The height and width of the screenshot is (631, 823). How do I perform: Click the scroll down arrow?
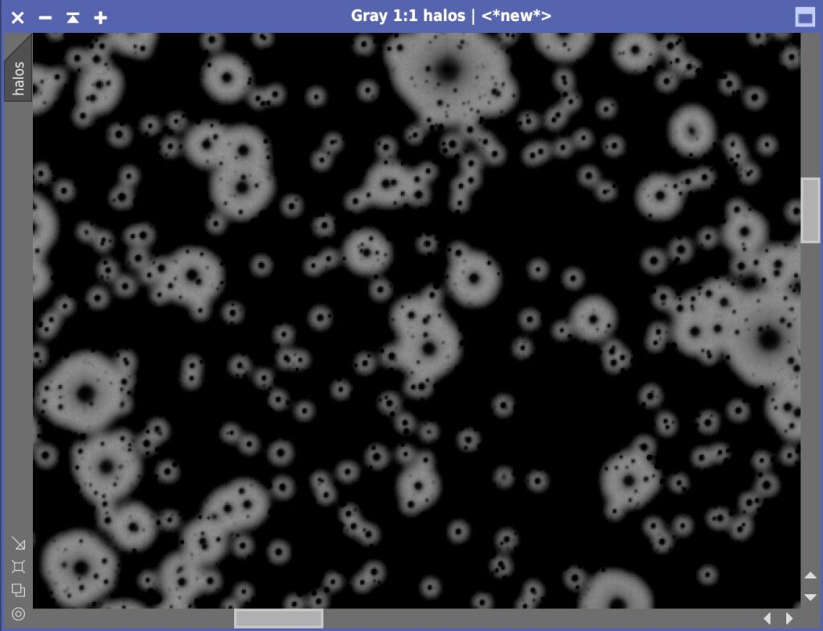point(810,597)
